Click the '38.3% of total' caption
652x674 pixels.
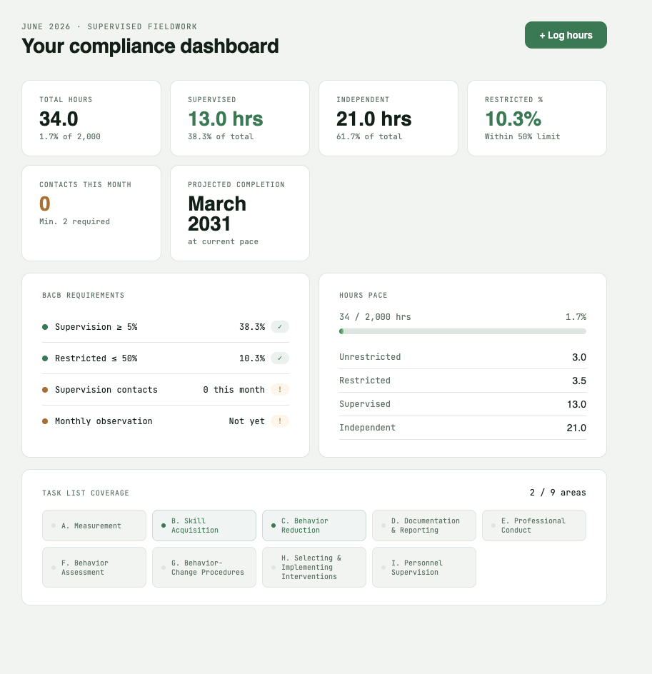click(x=221, y=136)
